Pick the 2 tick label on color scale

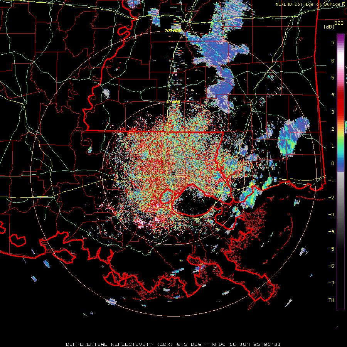click(x=333, y=129)
